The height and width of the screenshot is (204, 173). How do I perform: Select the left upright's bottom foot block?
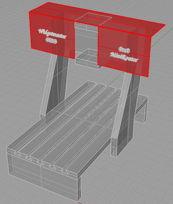click(42, 116)
